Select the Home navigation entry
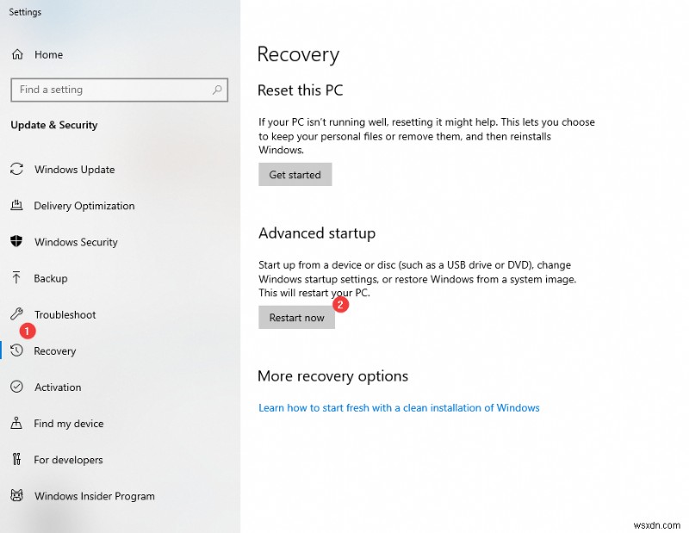 point(47,54)
